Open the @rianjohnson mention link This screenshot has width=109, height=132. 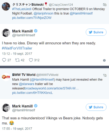(x=44, y=13)
